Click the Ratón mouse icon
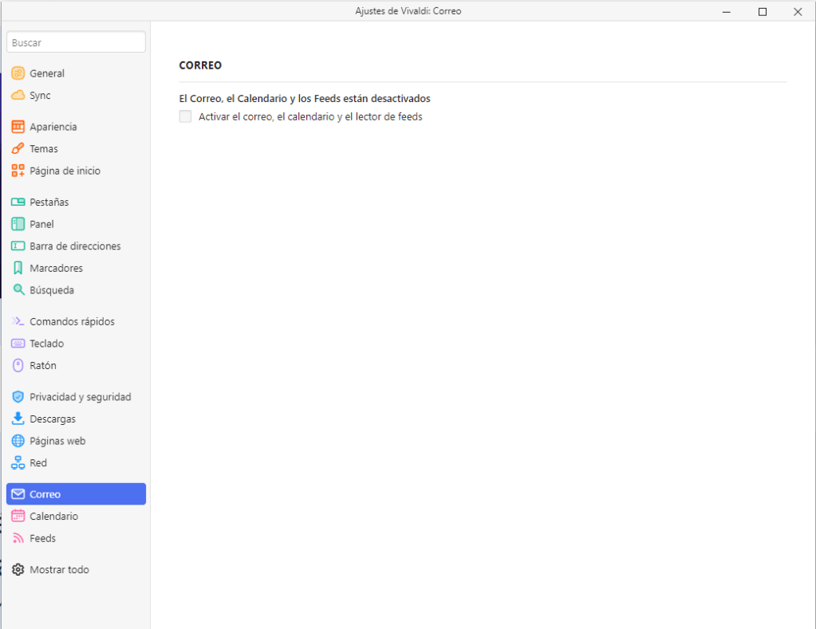Image resolution: width=816 pixels, height=629 pixels. (x=18, y=366)
